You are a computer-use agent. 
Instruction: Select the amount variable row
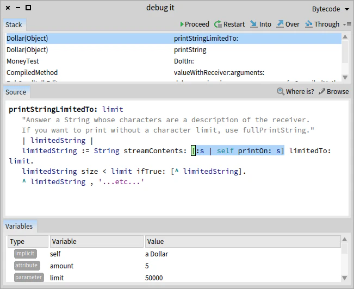coord(174,266)
